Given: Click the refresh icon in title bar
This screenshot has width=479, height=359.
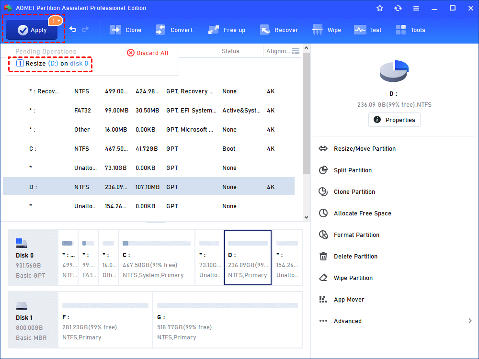Looking at the screenshot, I should 398,8.
